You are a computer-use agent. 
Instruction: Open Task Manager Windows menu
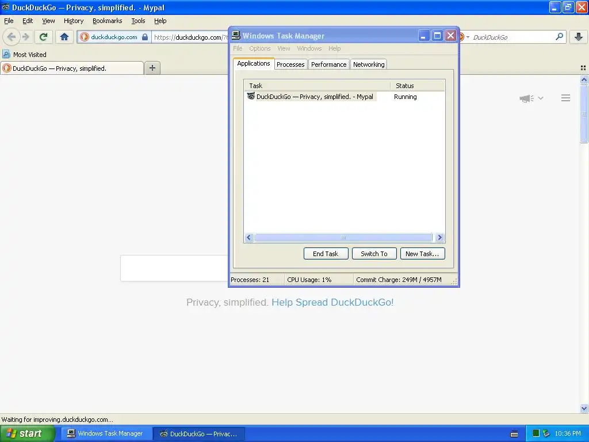point(309,48)
